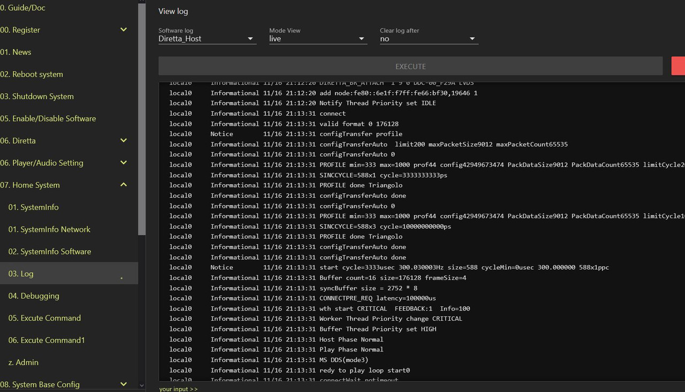Expand 08. System Base Config chevron
Viewport: 685px width, 392px height.
(x=124, y=385)
